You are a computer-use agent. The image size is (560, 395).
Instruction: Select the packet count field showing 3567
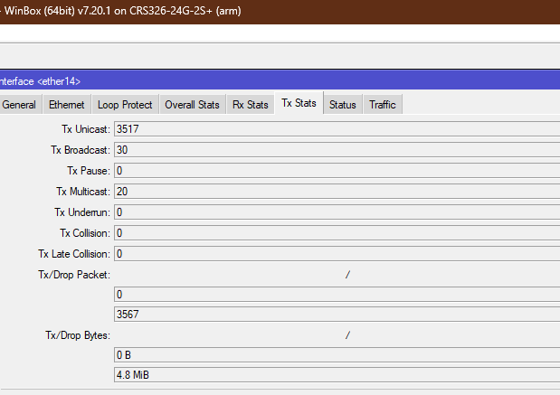(x=337, y=315)
